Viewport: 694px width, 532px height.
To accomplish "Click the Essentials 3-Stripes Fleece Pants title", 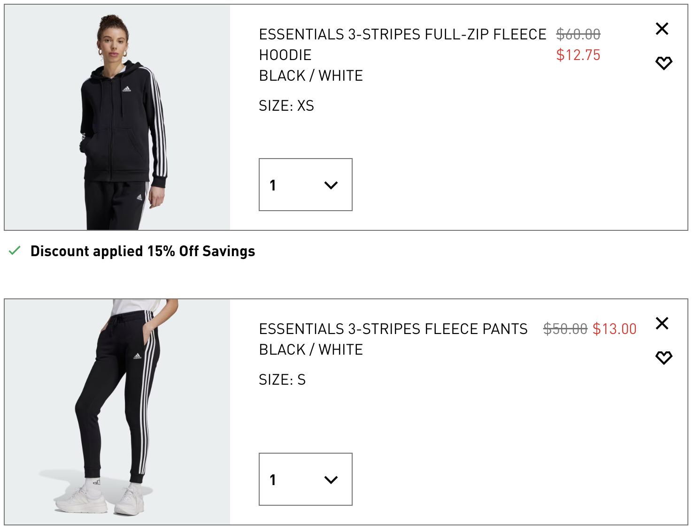I will click(x=393, y=329).
